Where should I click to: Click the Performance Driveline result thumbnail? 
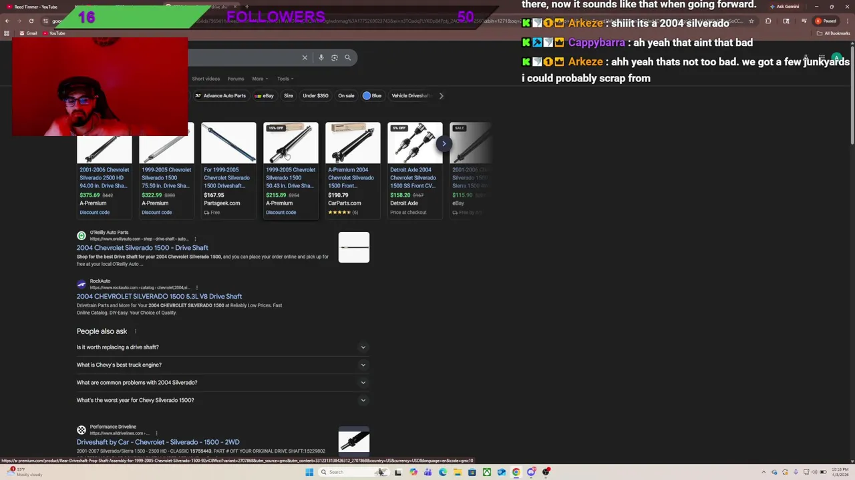tap(354, 441)
